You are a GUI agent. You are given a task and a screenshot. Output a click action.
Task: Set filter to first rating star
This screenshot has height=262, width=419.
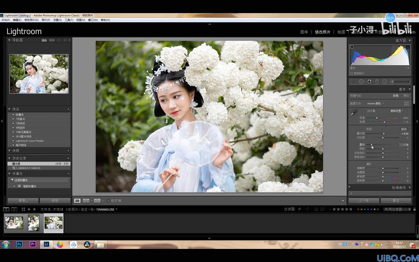tap(334, 209)
